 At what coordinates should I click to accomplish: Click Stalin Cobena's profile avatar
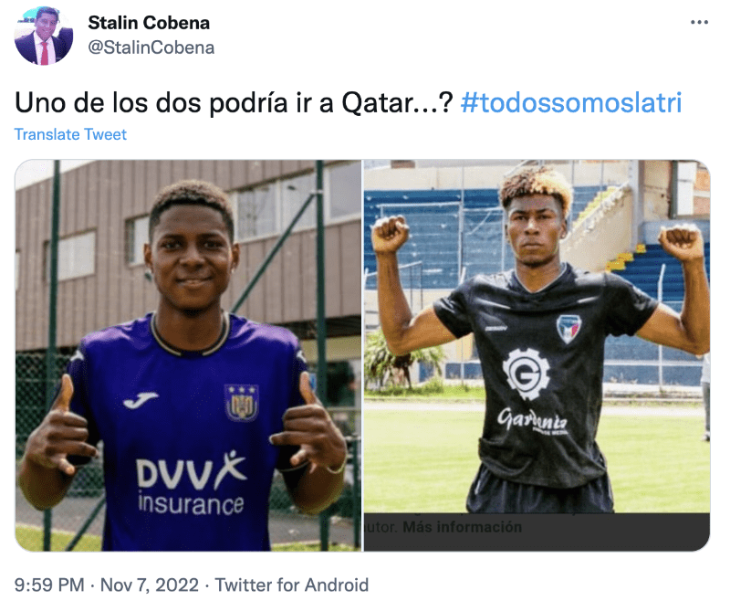coord(44,36)
